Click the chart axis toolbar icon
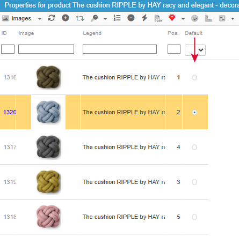This screenshot has width=239, height=243. [208, 18]
